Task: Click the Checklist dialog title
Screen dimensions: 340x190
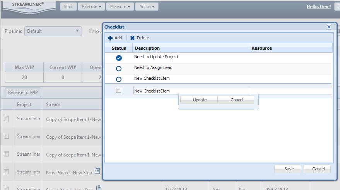Action: pos(114,27)
